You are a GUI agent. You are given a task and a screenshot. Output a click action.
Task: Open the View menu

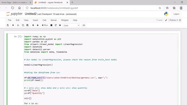[x=26, y=20]
